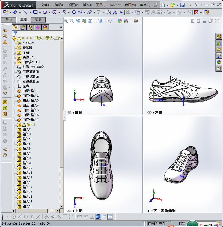Switch to the 特征 tab
Viewport: 223px width, 227px height.
click(x=9, y=19)
